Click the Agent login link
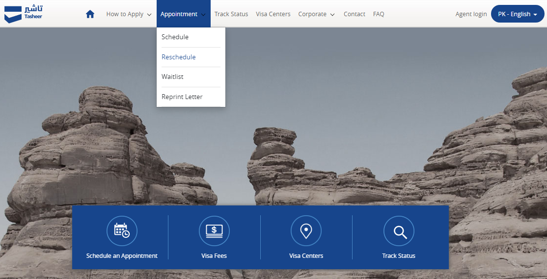The image size is (547, 279). pyautogui.click(x=471, y=14)
